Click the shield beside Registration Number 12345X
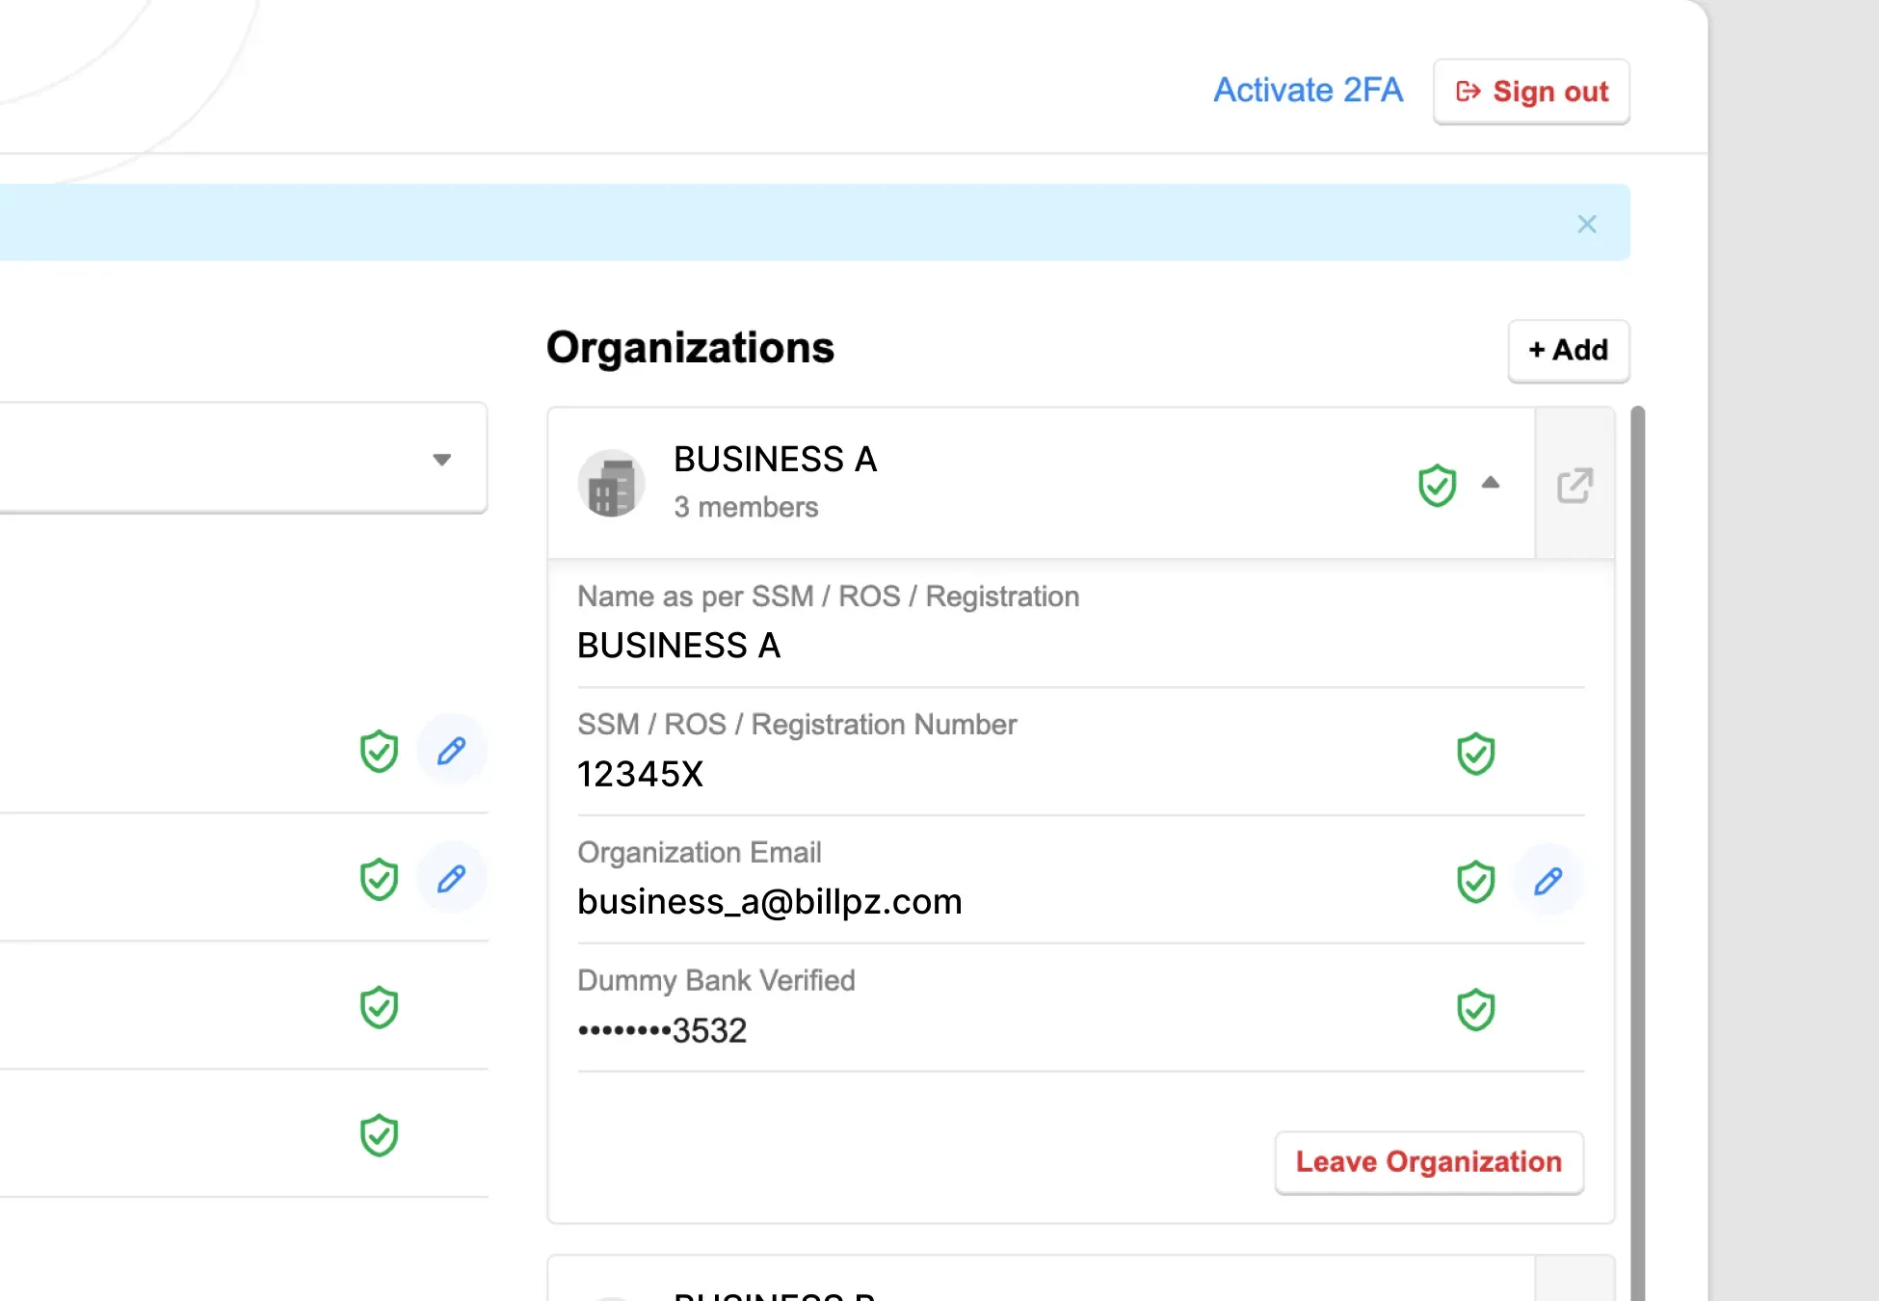This screenshot has width=1879, height=1301. click(x=1475, y=754)
